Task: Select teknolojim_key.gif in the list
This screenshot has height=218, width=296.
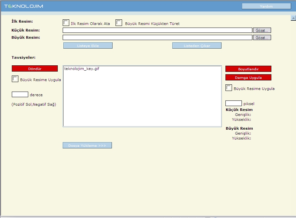Action: pos(82,69)
